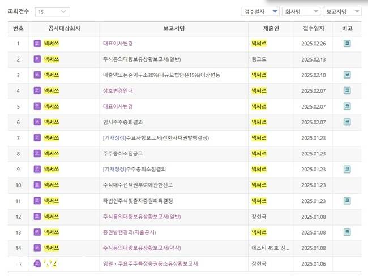Click the teal 비고 icon dated 2025.02.26
Viewport: 368px width, 277px height.
pyautogui.click(x=347, y=44)
